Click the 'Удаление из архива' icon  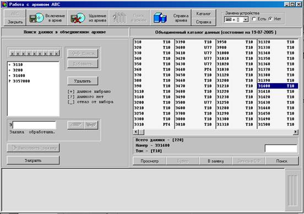click(x=78, y=18)
